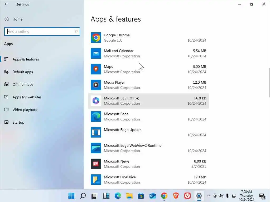Click the Google Chrome app icon in list

coord(96,38)
